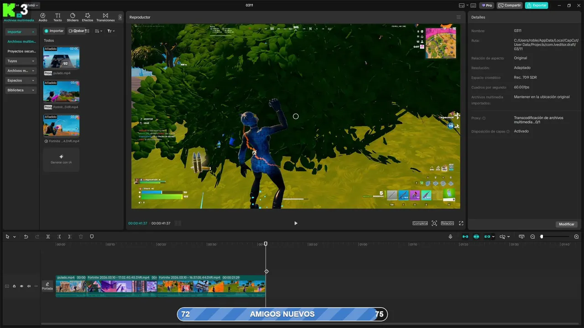Screen dimensions: 584x328
Task: Open the media filter dropdown
Action: 111,31
